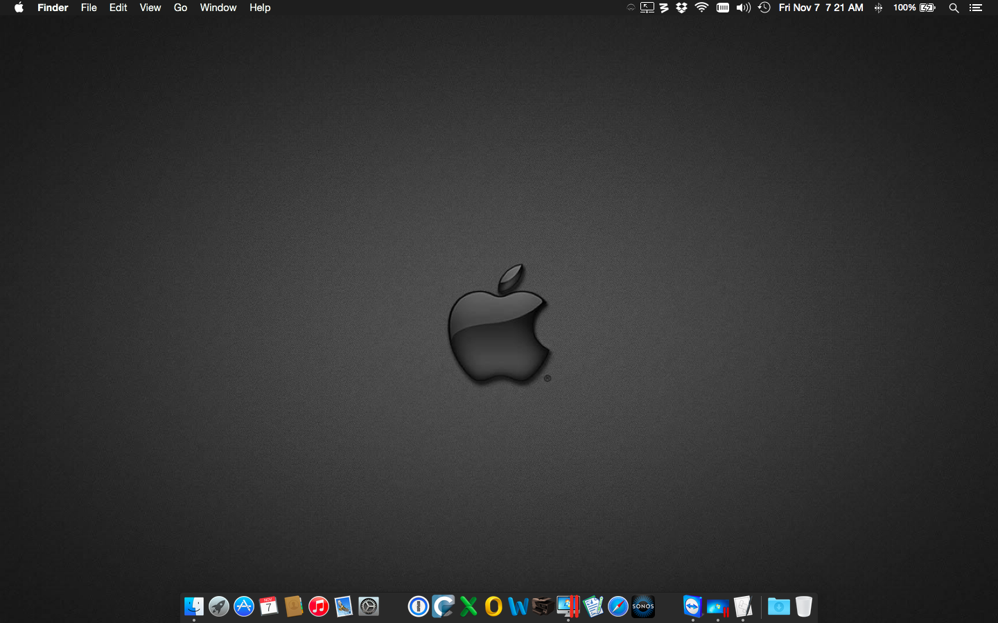The height and width of the screenshot is (623, 998).
Task: Open the Sonos app in Dock
Action: click(x=643, y=606)
